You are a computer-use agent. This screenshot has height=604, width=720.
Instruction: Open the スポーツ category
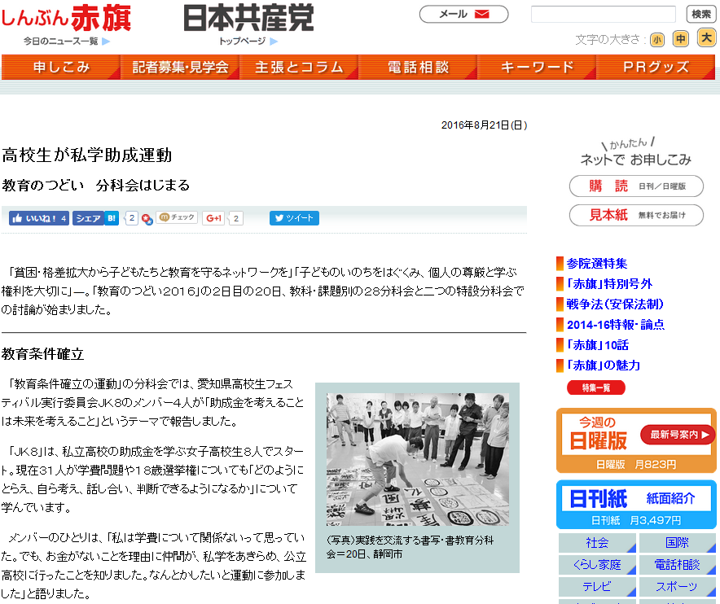coord(678,587)
